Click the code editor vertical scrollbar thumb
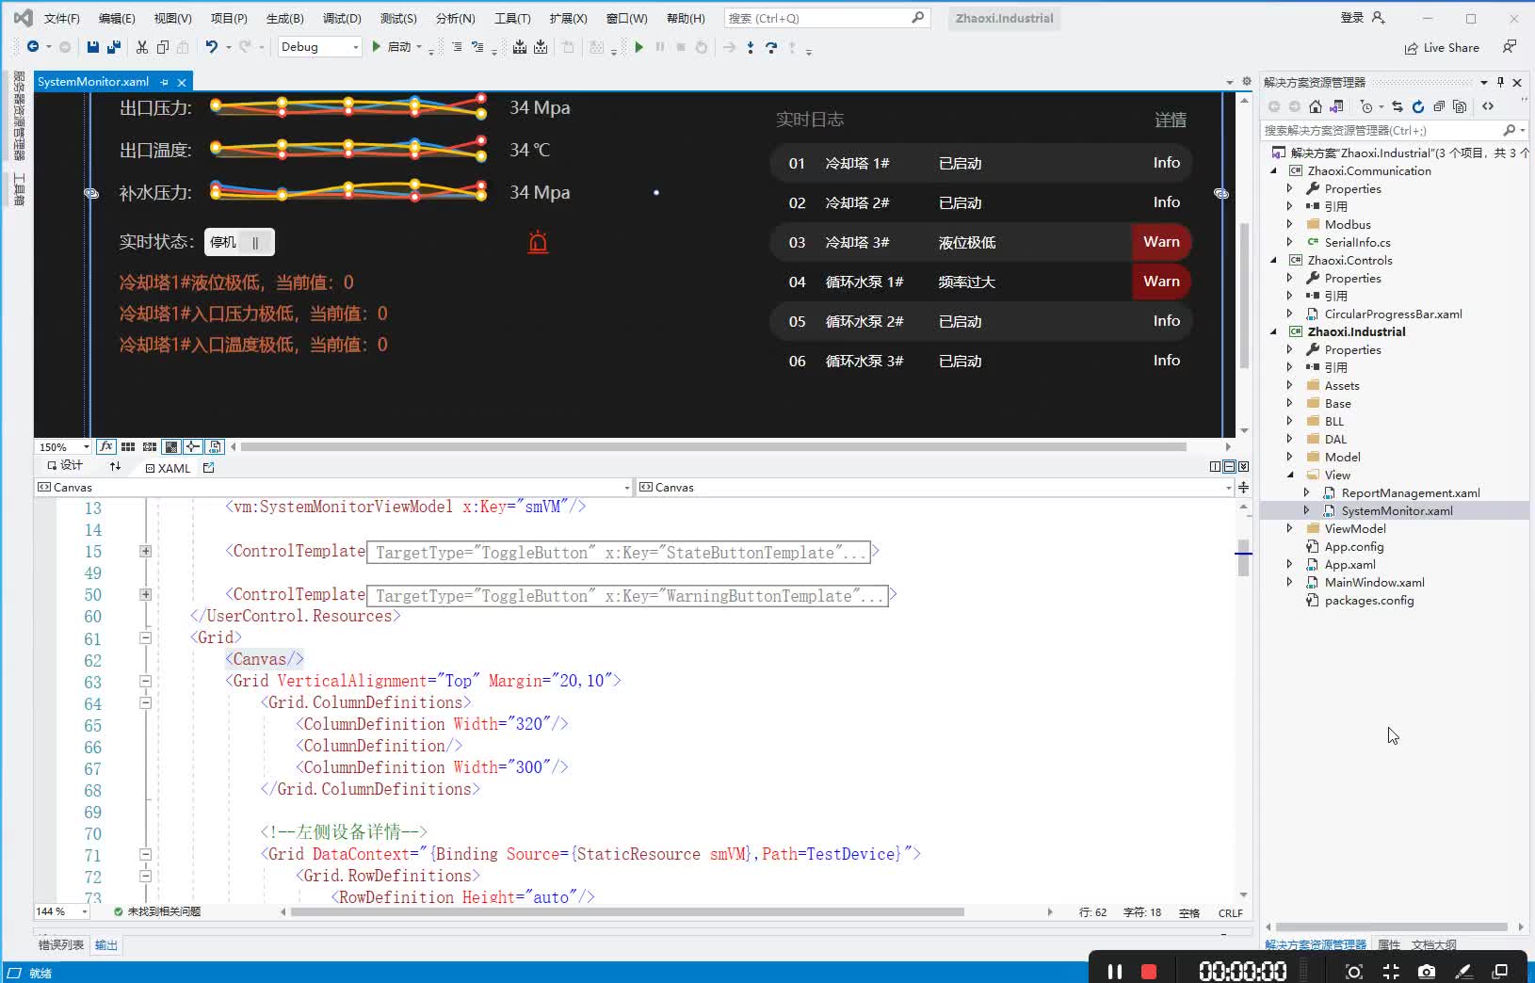 1244,557
